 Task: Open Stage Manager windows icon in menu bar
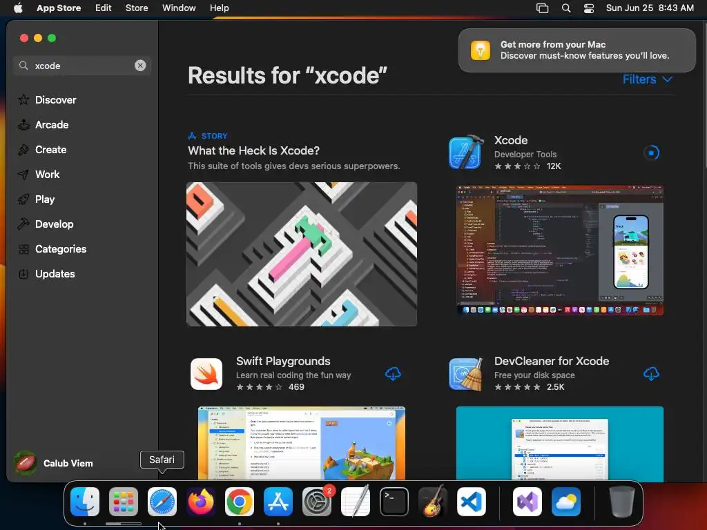pyautogui.click(x=543, y=8)
